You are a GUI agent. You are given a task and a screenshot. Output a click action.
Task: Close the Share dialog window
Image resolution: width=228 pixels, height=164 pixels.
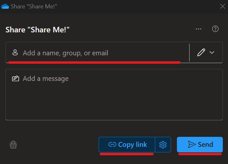[222, 6]
